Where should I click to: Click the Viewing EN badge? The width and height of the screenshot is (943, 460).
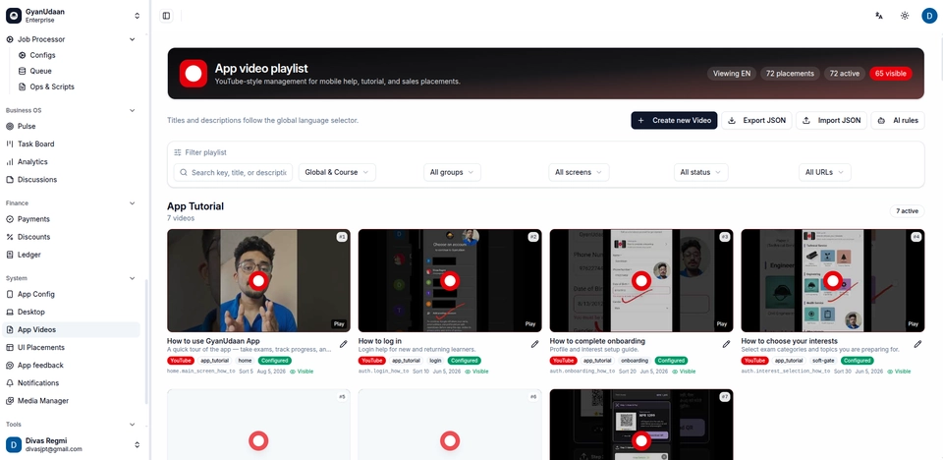pos(731,74)
